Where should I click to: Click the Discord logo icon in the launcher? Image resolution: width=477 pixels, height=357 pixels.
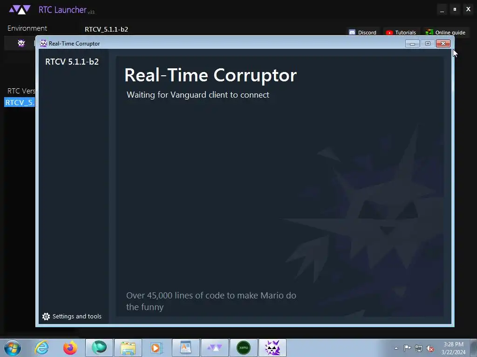(x=352, y=32)
